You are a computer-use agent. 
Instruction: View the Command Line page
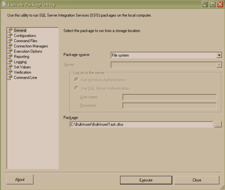(25, 78)
